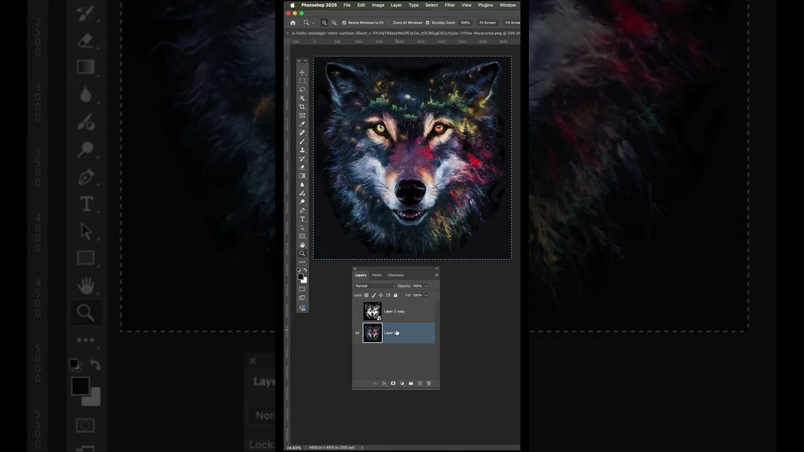Open the Fill slider dropdown arrow

(426, 295)
